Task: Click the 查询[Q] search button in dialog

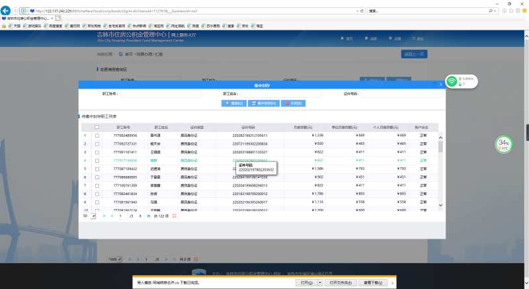Action: [234, 104]
